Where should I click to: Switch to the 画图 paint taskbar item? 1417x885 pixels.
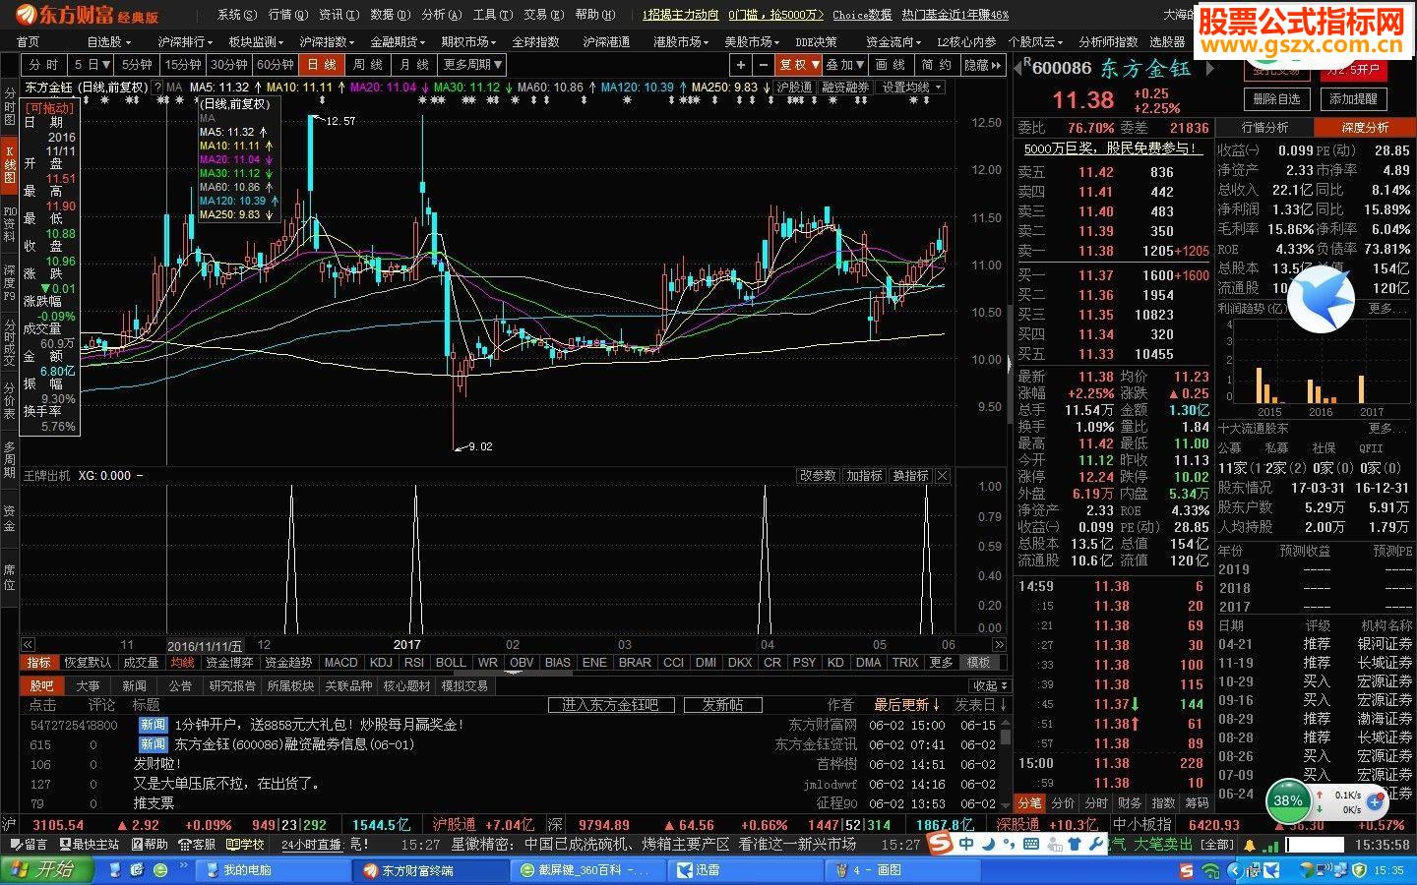tap(903, 870)
